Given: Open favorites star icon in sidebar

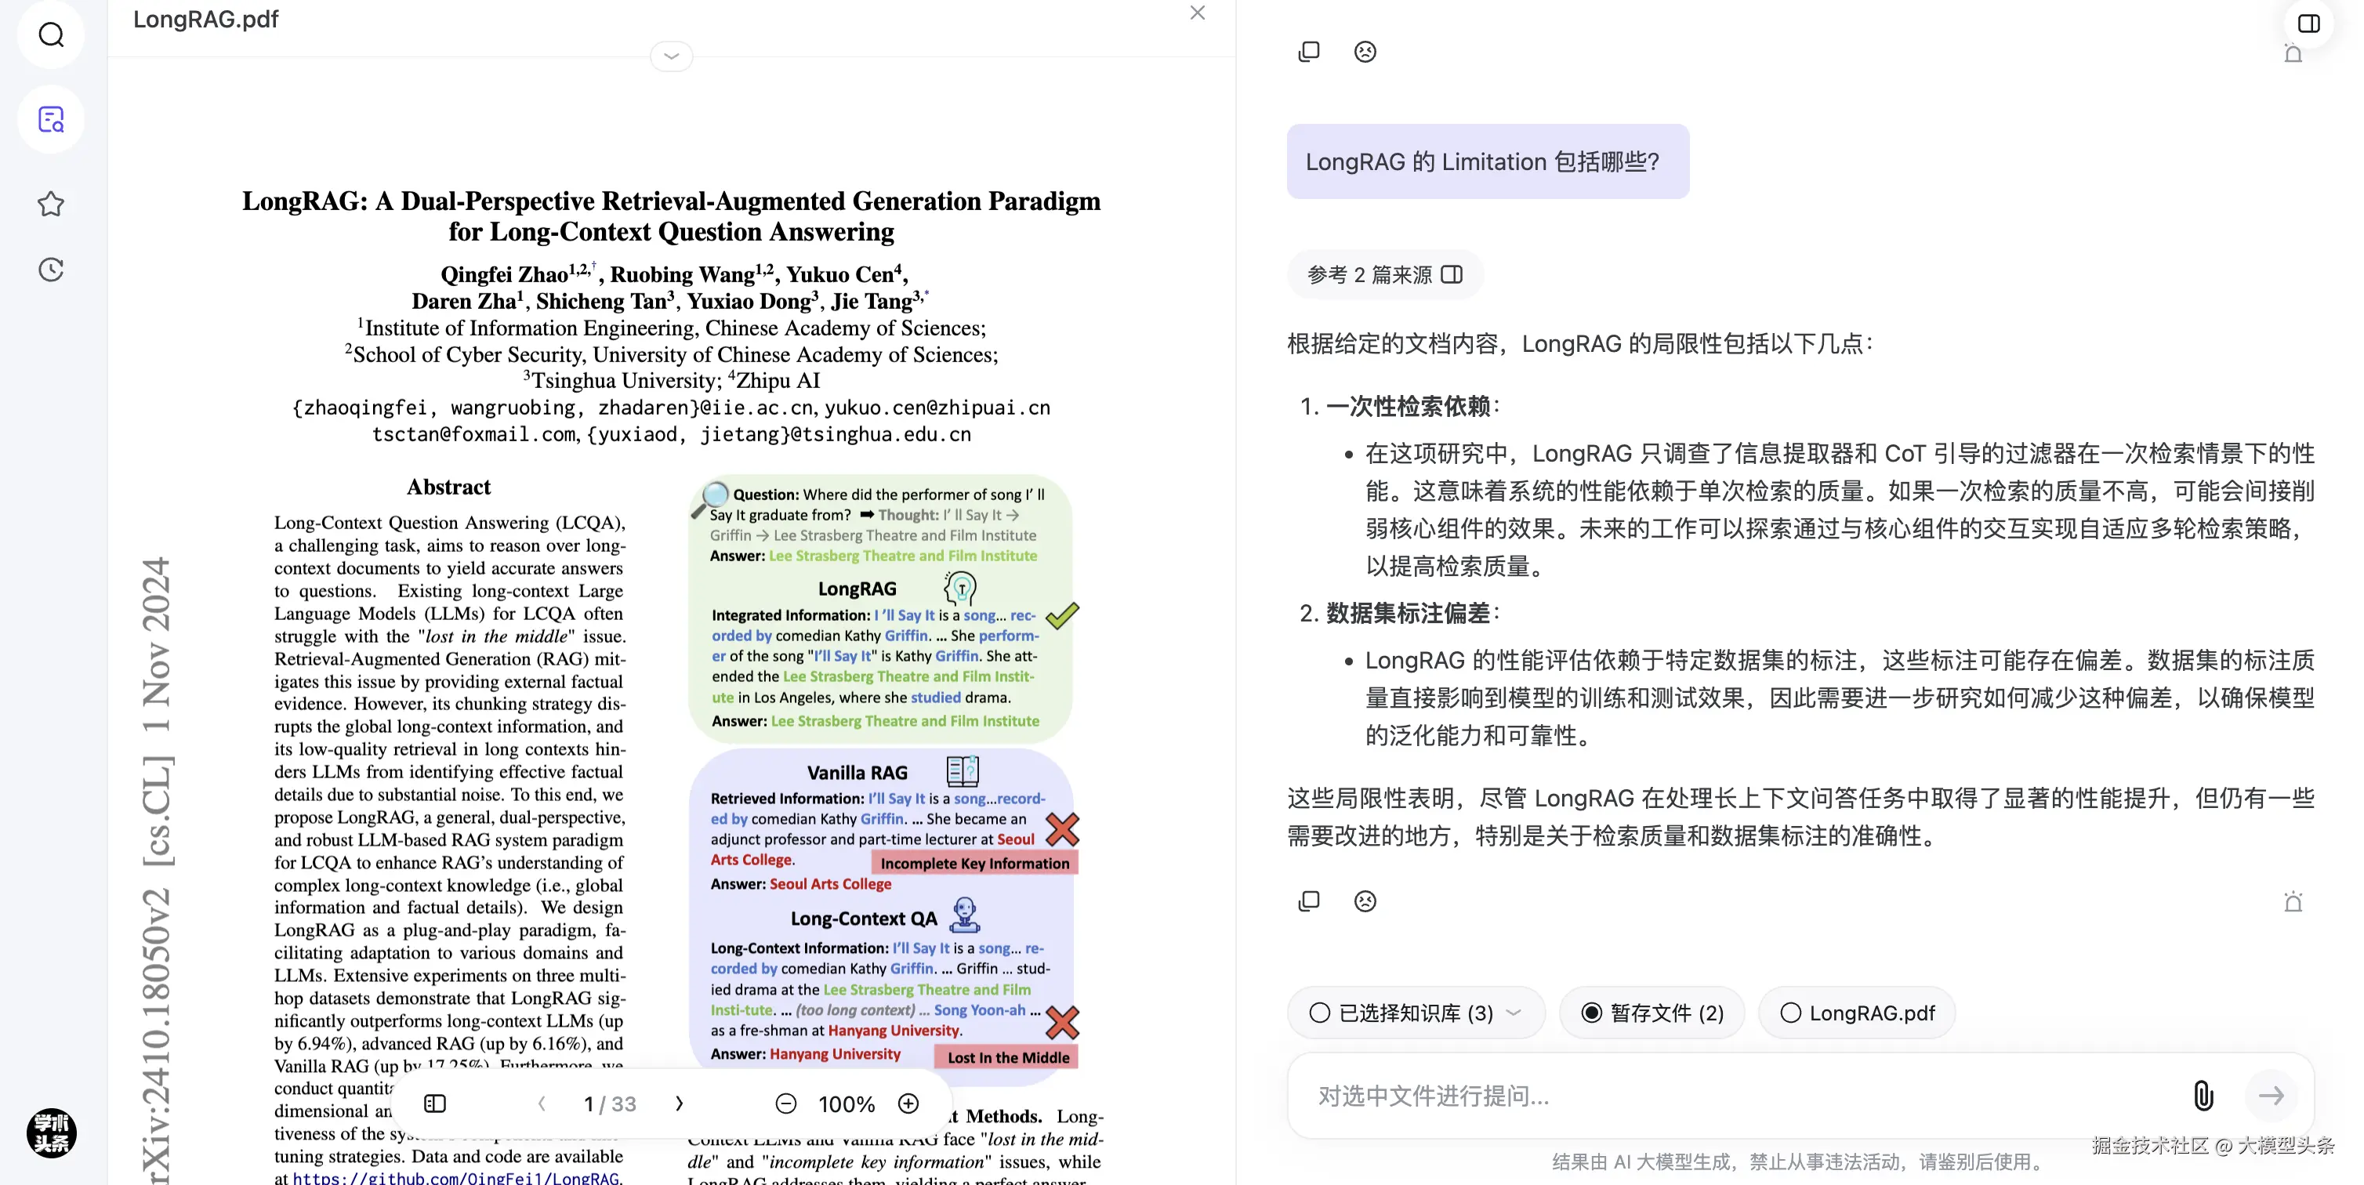Looking at the screenshot, I should tap(52, 204).
